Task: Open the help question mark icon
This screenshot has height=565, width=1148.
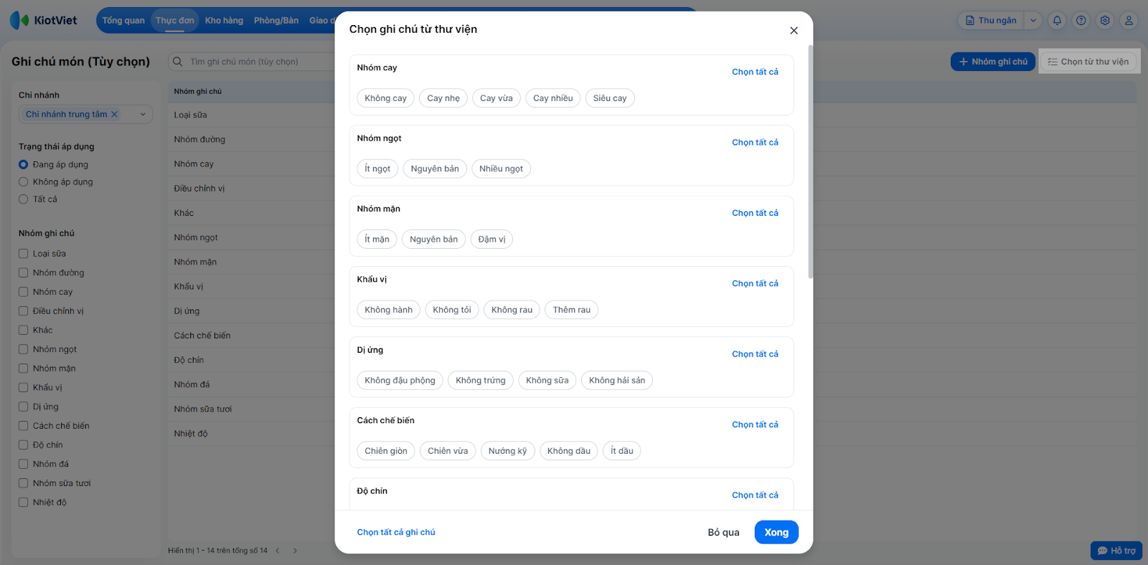Action: tap(1081, 21)
